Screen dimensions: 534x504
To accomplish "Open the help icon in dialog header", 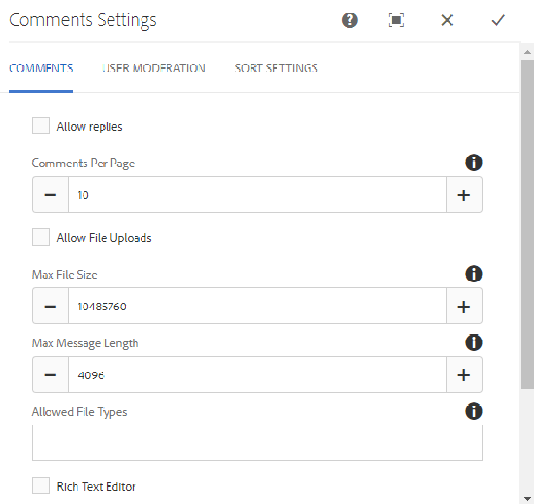I will coord(350,20).
